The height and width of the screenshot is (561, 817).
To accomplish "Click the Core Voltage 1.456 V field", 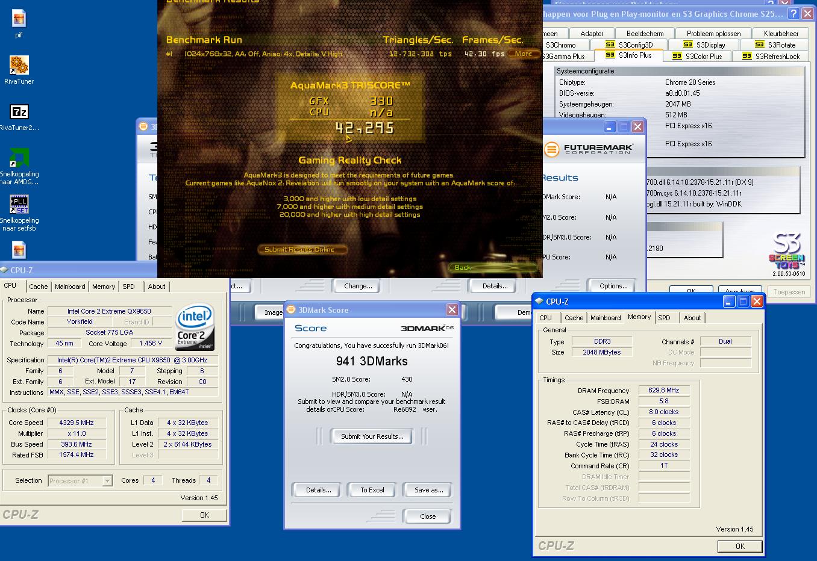I will click(x=151, y=343).
